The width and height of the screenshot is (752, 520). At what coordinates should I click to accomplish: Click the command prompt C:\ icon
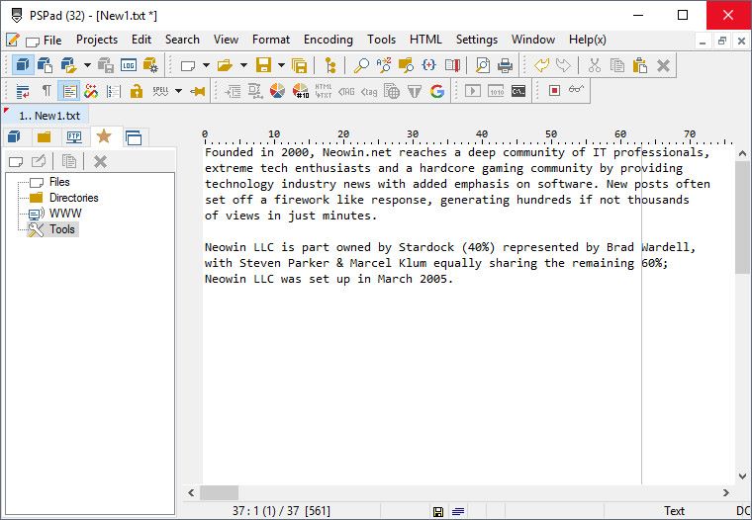coord(518,91)
